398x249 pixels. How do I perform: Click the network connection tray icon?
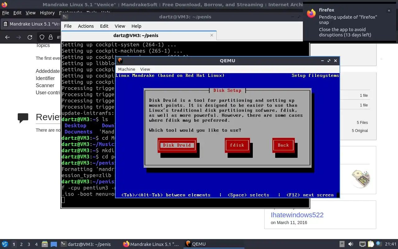[362, 244]
